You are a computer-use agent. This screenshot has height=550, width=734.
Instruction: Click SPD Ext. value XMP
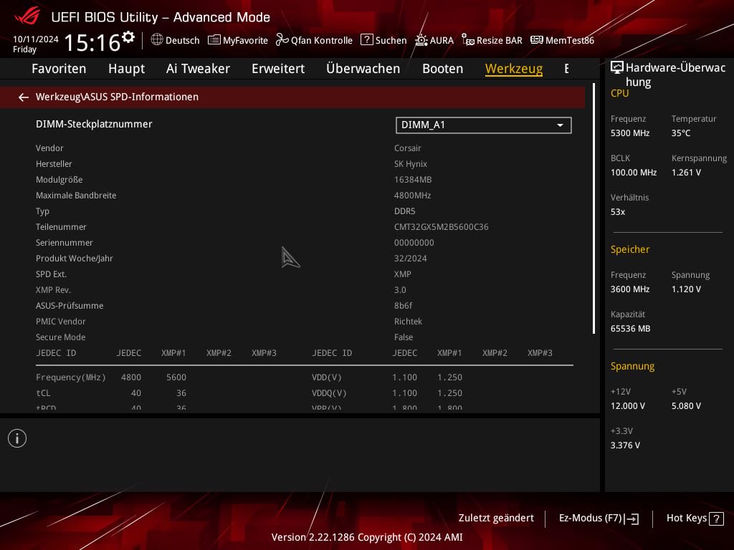[x=403, y=274]
